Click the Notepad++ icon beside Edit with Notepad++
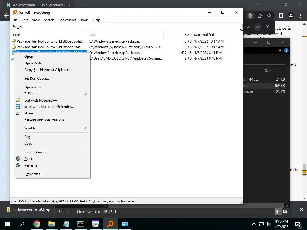 pos(18,100)
